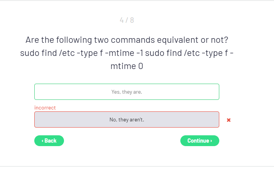Click the word 'Back' on green button

pyautogui.click(x=50, y=141)
